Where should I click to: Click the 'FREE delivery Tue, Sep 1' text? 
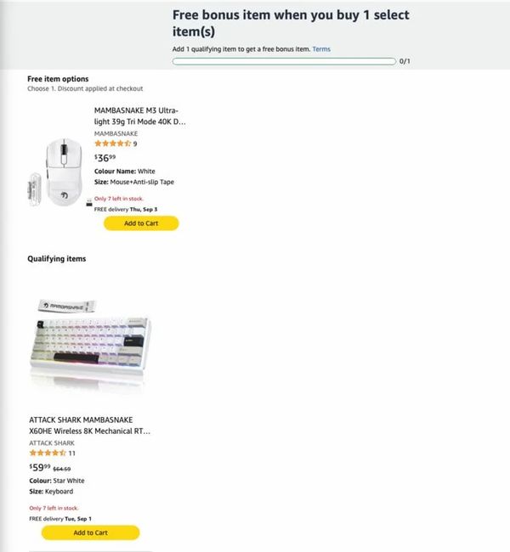point(60,519)
